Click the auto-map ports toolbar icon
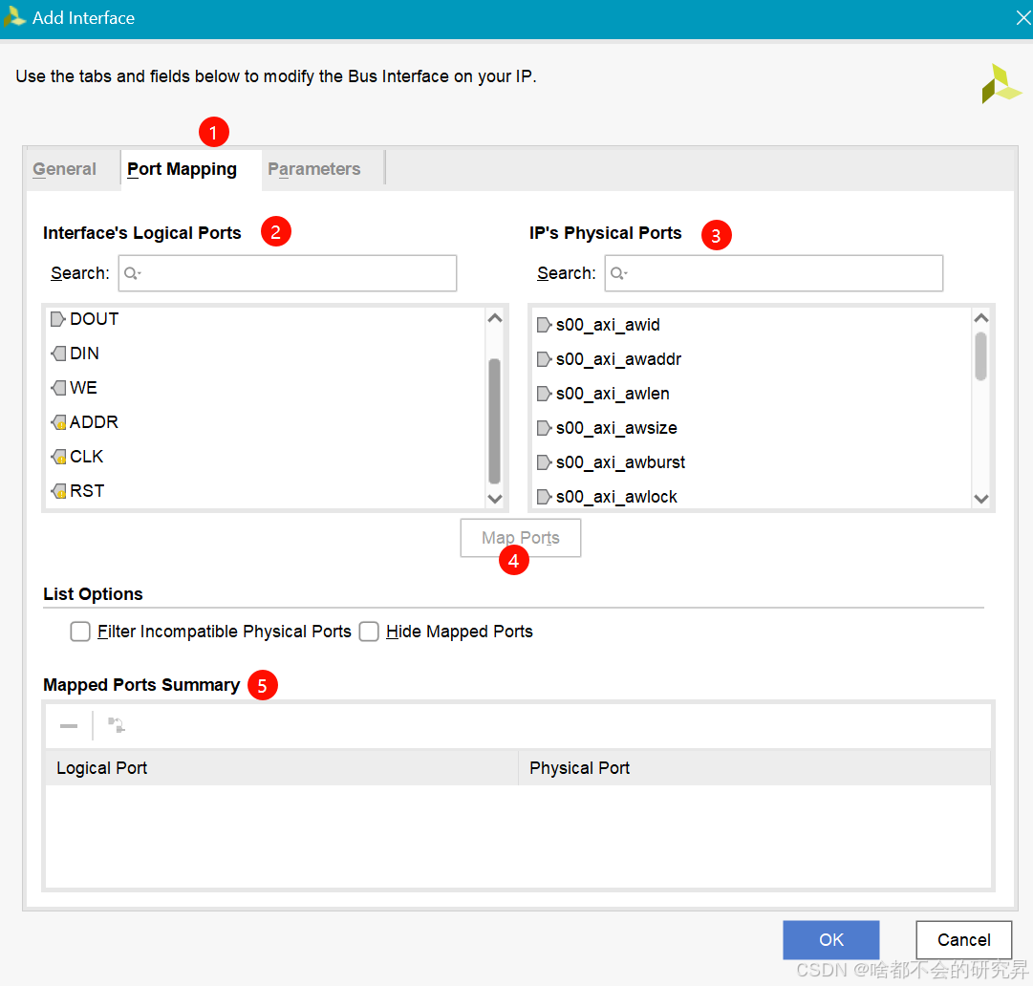Image resolution: width=1033 pixels, height=986 pixels. pos(117,725)
